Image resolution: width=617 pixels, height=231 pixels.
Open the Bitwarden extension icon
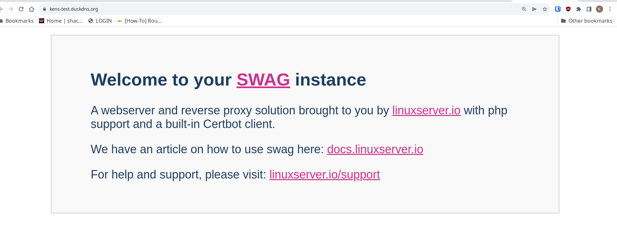pos(558,9)
